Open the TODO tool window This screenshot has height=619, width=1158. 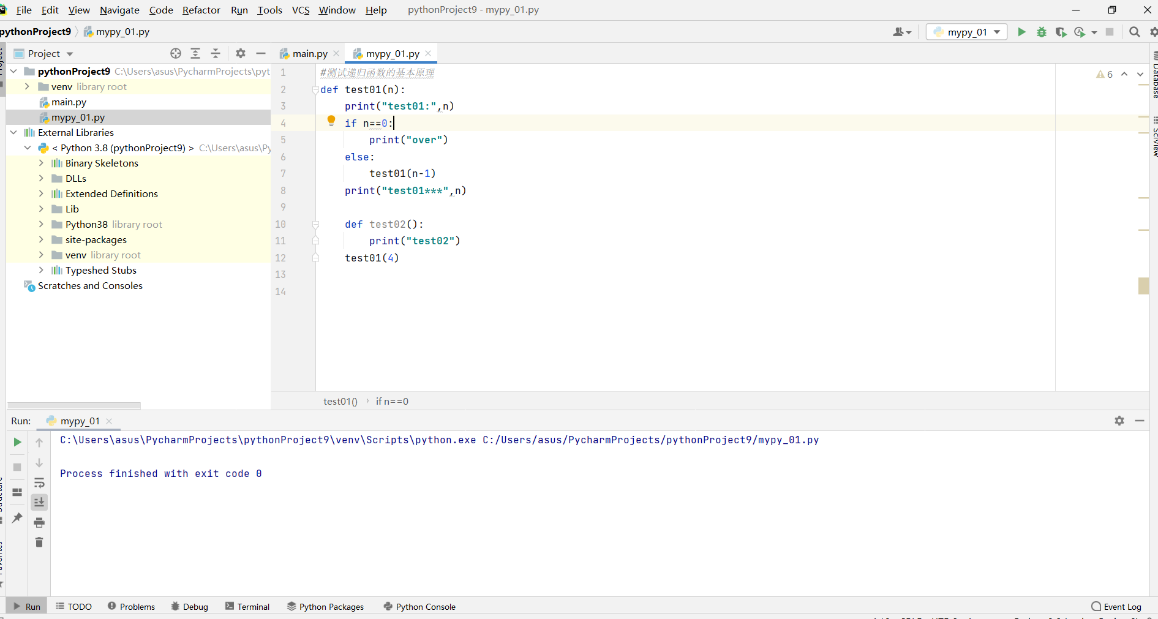[73, 607]
